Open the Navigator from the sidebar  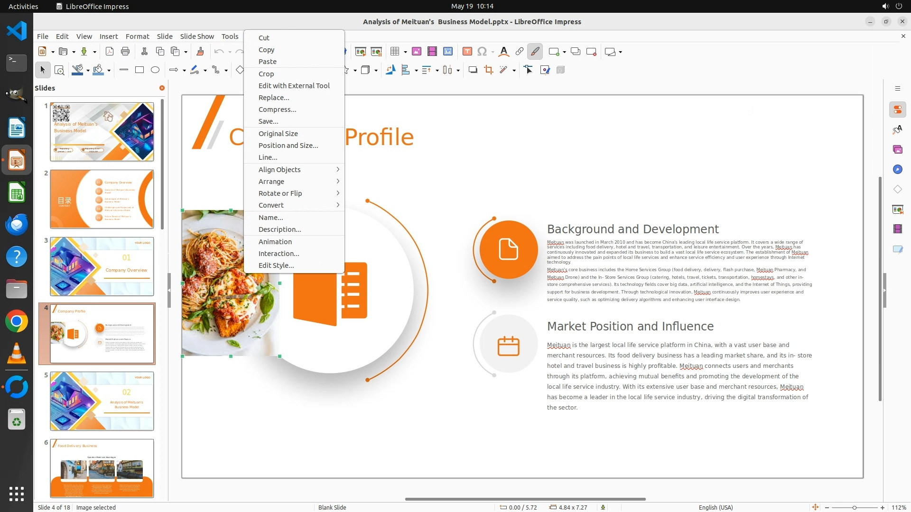coord(897,169)
